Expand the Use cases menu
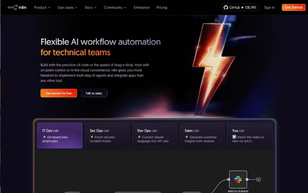This screenshot has height=193, width=308. pos(67,7)
